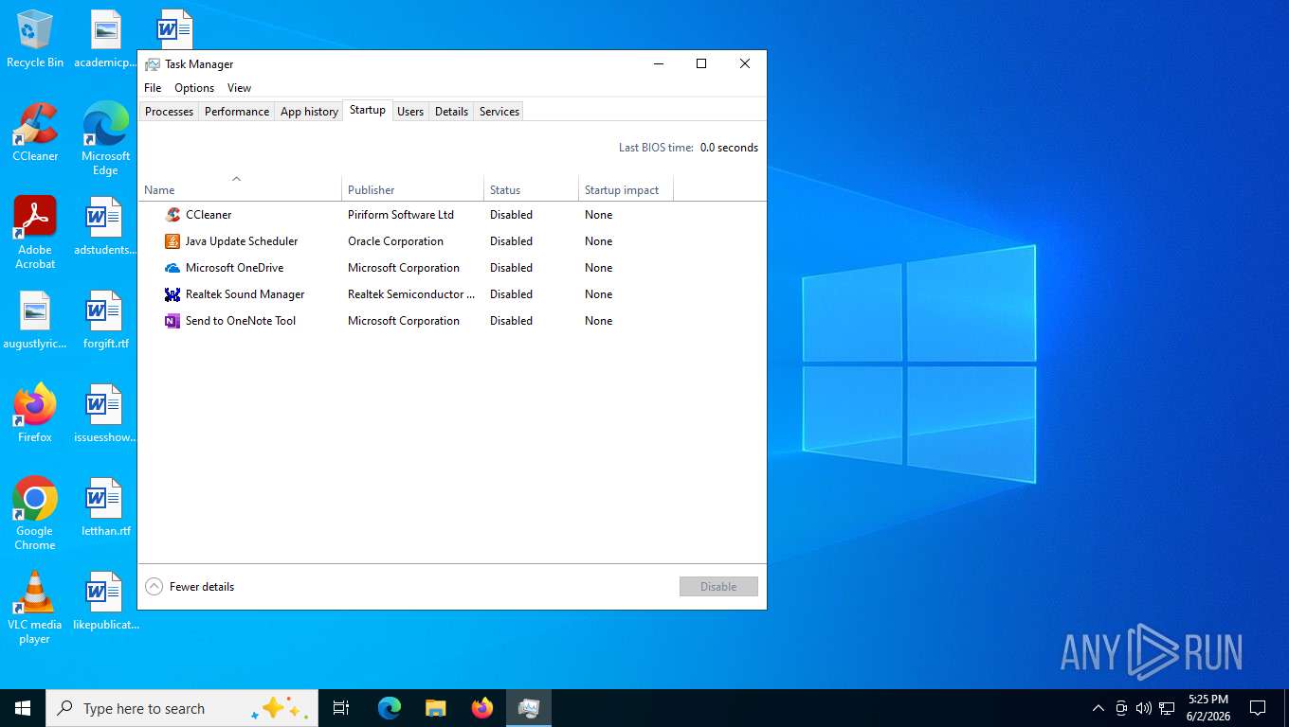Open the notification center
Image resolution: width=1289 pixels, height=727 pixels.
pyautogui.click(x=1258, y=708)
